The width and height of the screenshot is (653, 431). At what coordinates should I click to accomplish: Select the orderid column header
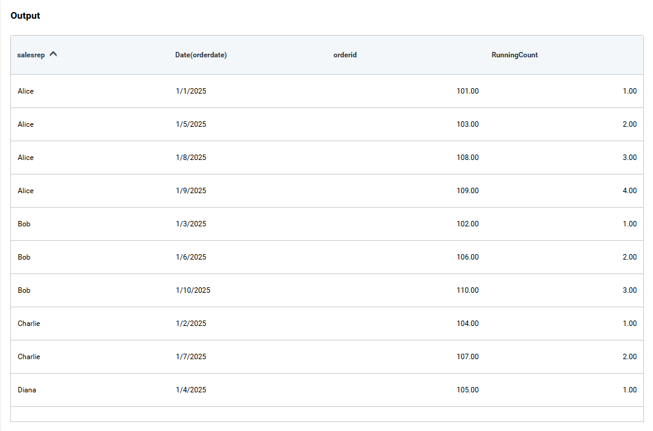[x=345, y=55]
